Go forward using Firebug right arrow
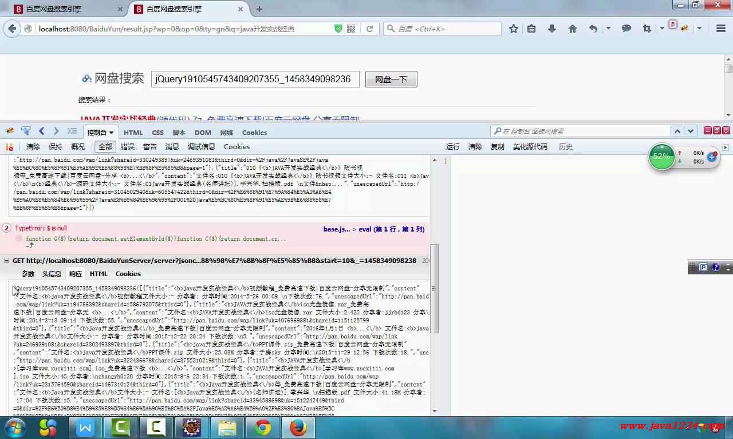The height and width of the screenshot is (439, 733). 56,131
